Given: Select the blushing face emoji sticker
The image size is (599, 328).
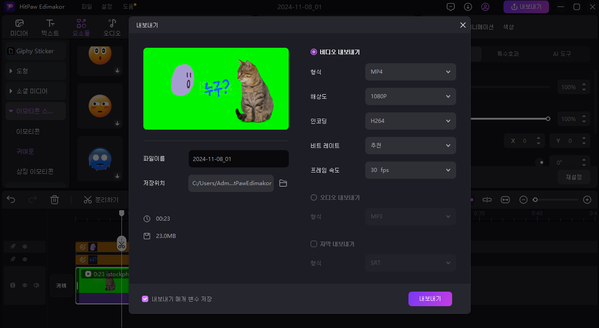Looking at the screenshot, I should coord(100,106).
